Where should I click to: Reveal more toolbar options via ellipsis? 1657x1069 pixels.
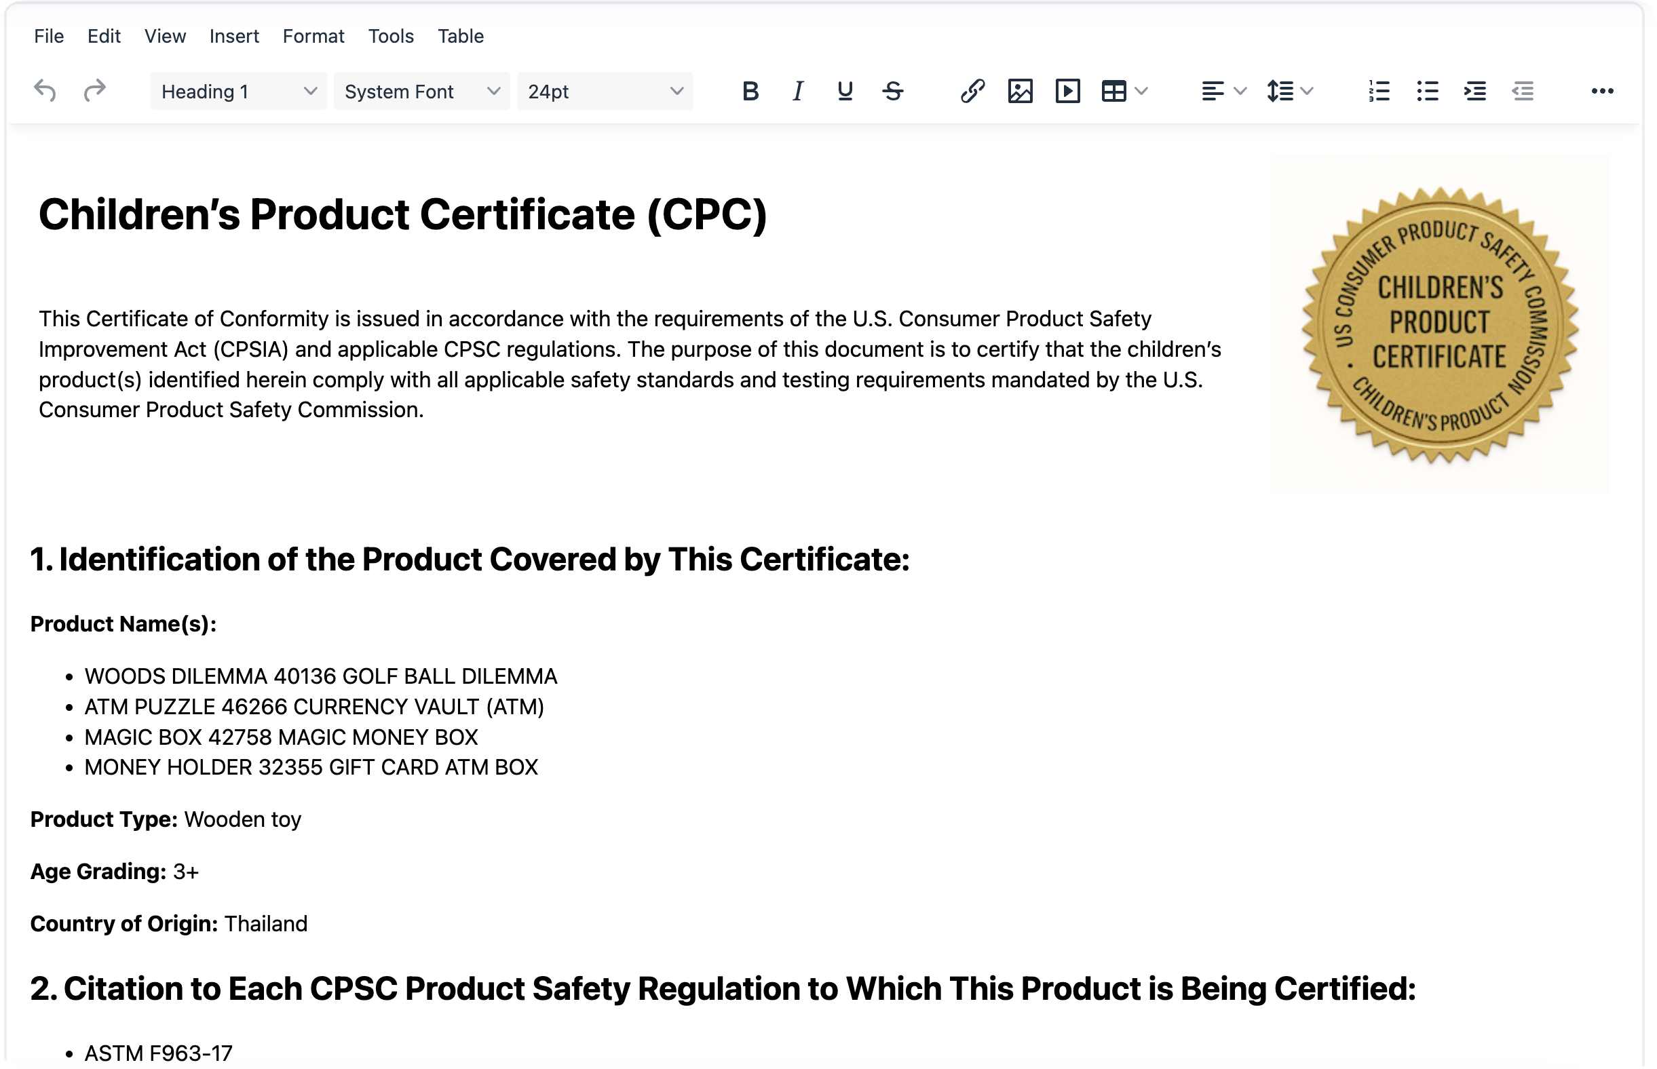click(1602, 91)
